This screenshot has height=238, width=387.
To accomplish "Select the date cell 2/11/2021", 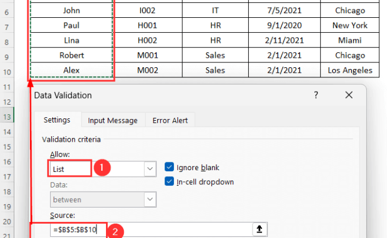I will (x=285, y=40).
